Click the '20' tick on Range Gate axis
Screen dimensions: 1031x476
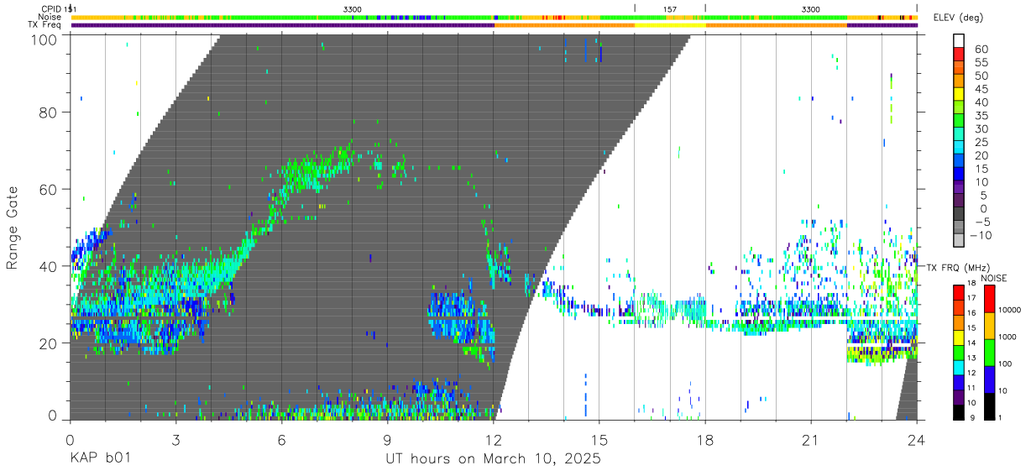(48, 343)
